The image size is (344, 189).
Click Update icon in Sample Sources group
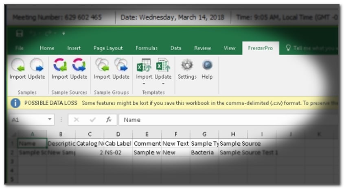pos(79,65)
